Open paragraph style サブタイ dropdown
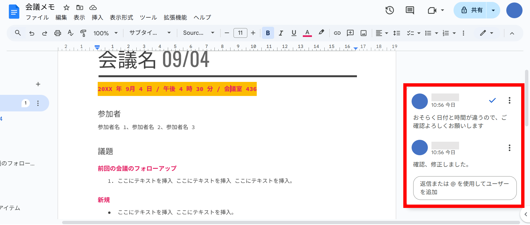530x225 pixels. (x=150, y=33)
